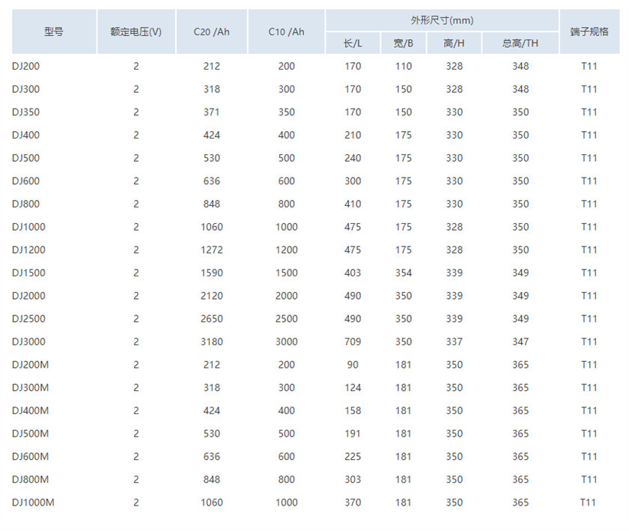This screenshot has width=629, height=531.
Task: Click the 端子规格 column header
Action: tap(589, 31)
